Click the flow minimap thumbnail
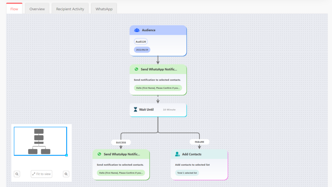Viewport: 332px width, 187px height. 40,141
